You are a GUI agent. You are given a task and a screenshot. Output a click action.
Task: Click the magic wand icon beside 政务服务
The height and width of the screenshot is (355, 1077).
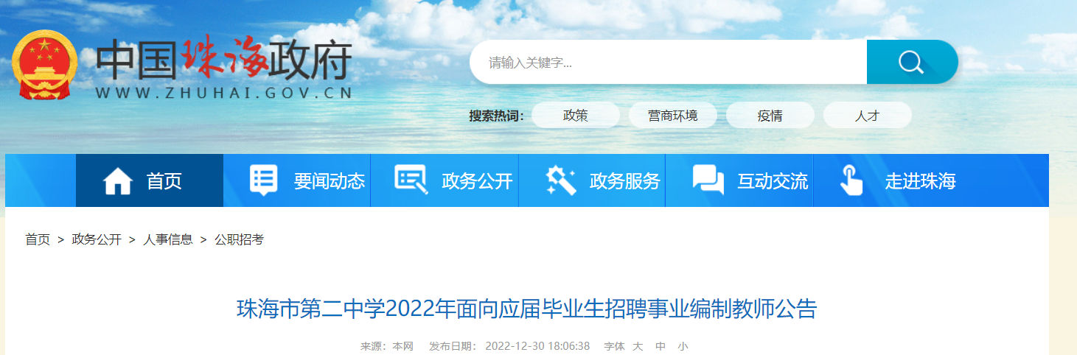[560, 180]
